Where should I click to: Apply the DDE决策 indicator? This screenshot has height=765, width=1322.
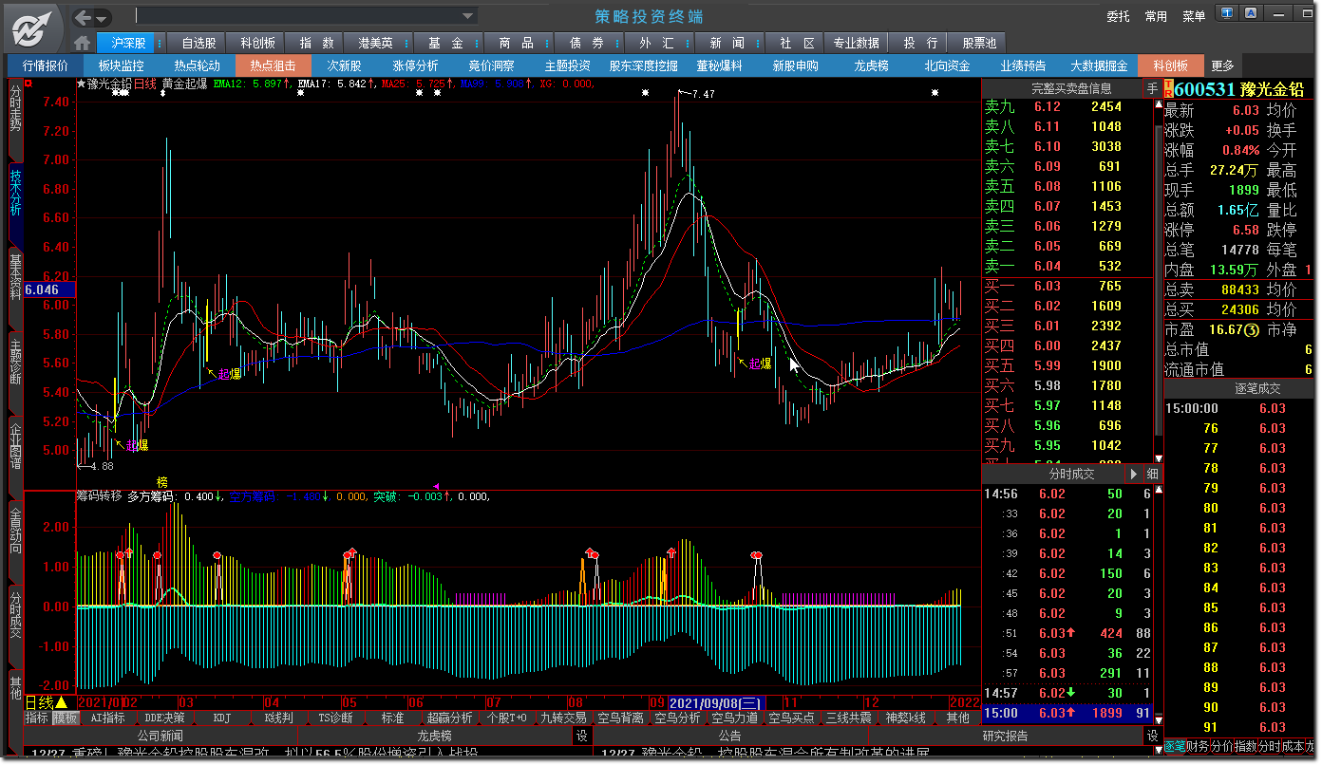(x=165, y=718)
